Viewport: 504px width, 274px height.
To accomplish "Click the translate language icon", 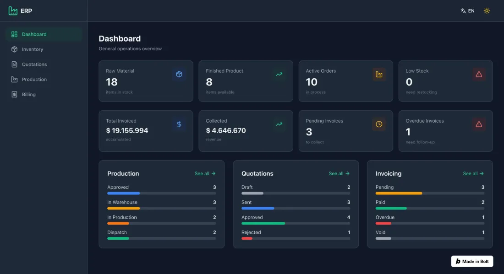I will 463,11.
